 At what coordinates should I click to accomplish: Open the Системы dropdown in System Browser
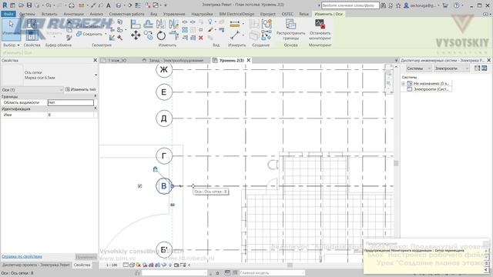click(x=418, y=68)
